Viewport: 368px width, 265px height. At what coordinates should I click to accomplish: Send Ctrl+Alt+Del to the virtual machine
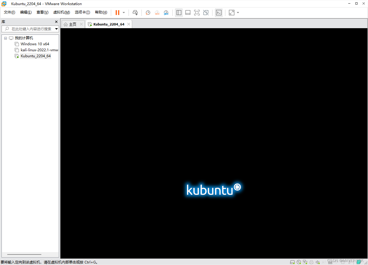click(x=135, y=13)
